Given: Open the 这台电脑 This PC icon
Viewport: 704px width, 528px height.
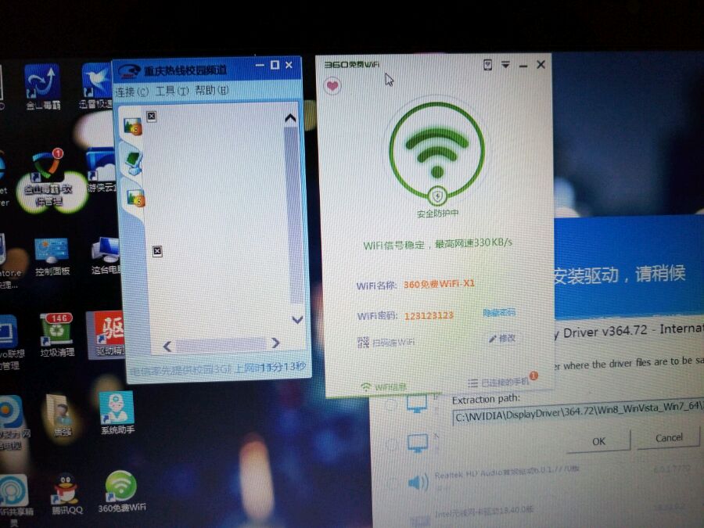Looking at the screenshot, I should pyautogui.click(x=105, y=257).
